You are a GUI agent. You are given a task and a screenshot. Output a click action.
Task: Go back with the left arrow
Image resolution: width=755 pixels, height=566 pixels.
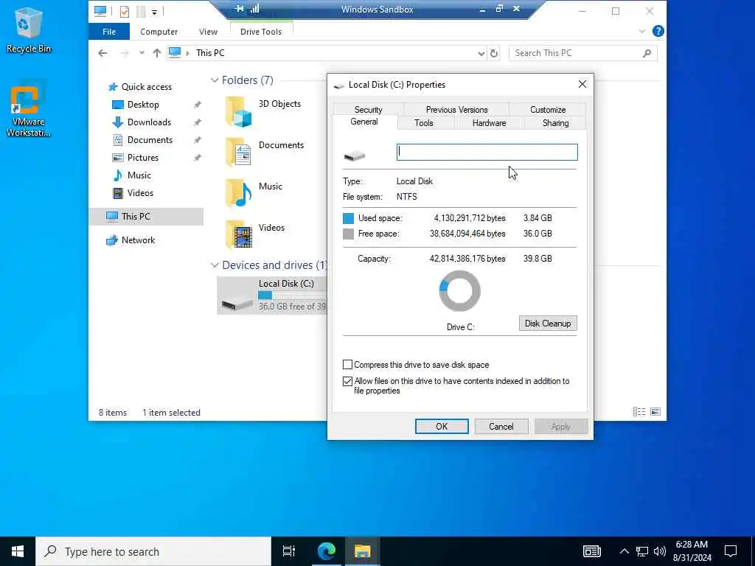pyautogui.click(x=102, y=53)
